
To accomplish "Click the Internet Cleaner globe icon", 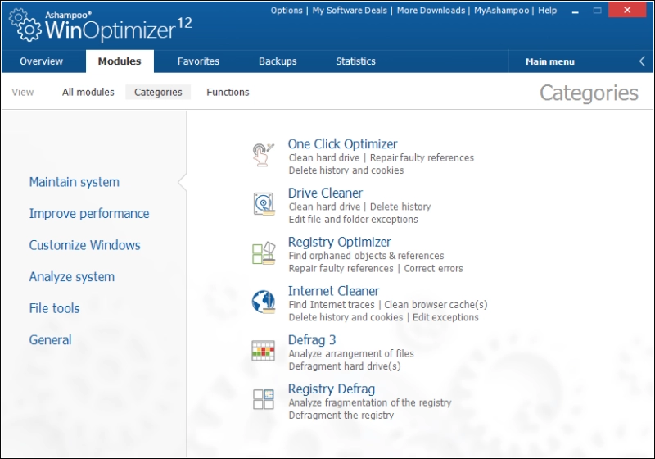I will [x=264, y=302].
